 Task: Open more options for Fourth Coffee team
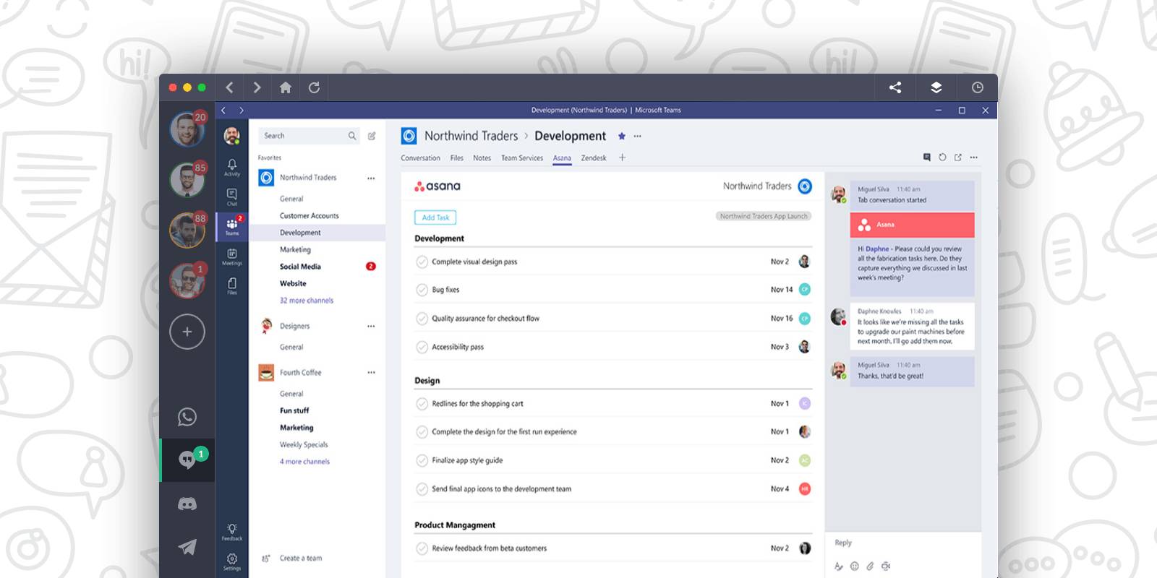[x=371, y=373]
